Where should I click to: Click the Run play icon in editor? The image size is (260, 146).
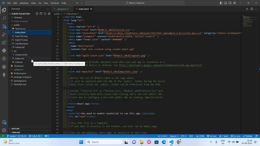point(247,9)
